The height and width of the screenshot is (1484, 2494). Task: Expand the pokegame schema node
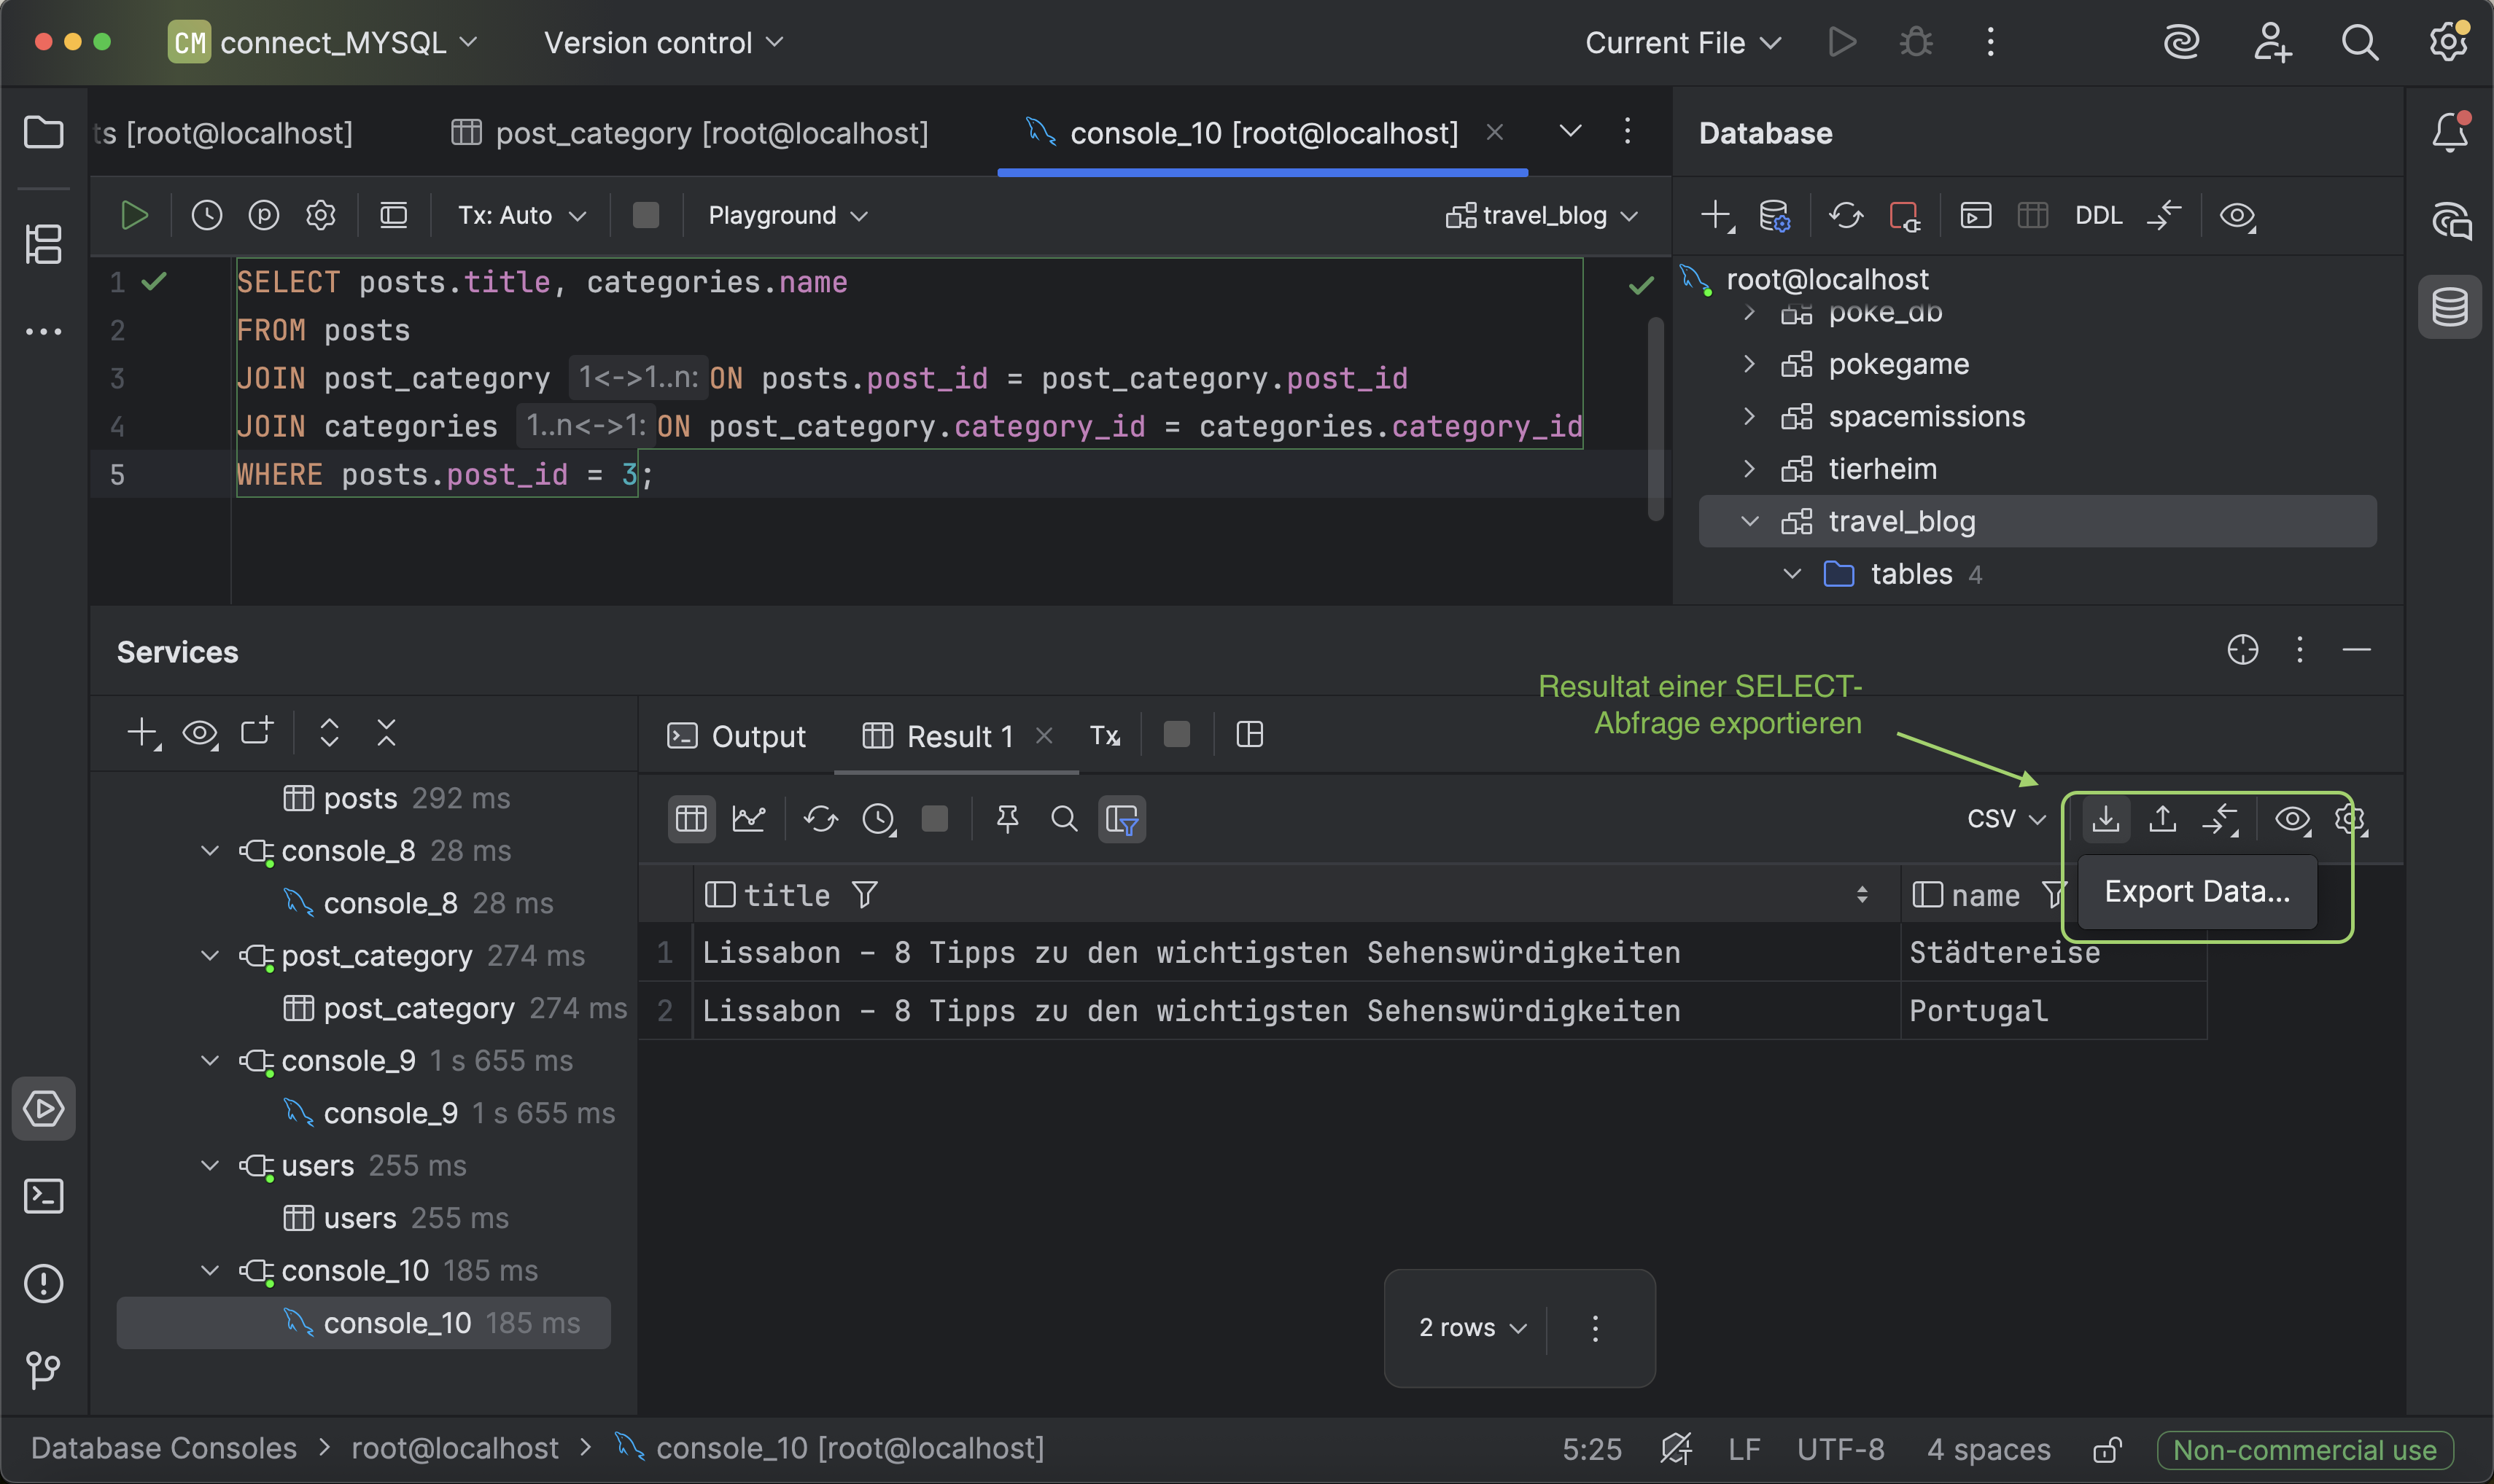pos(1749,364)
